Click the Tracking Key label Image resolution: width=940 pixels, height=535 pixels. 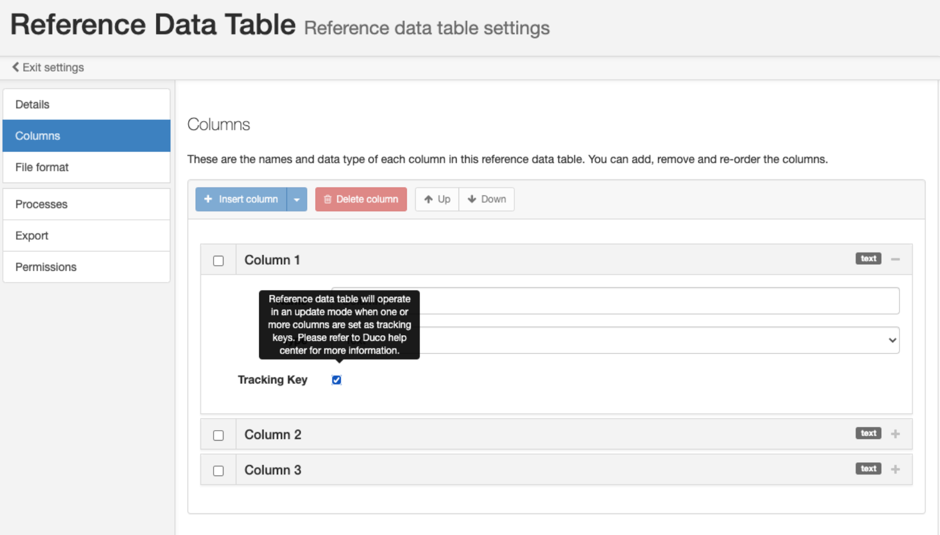pyautogui.click(x=272, y=380)
